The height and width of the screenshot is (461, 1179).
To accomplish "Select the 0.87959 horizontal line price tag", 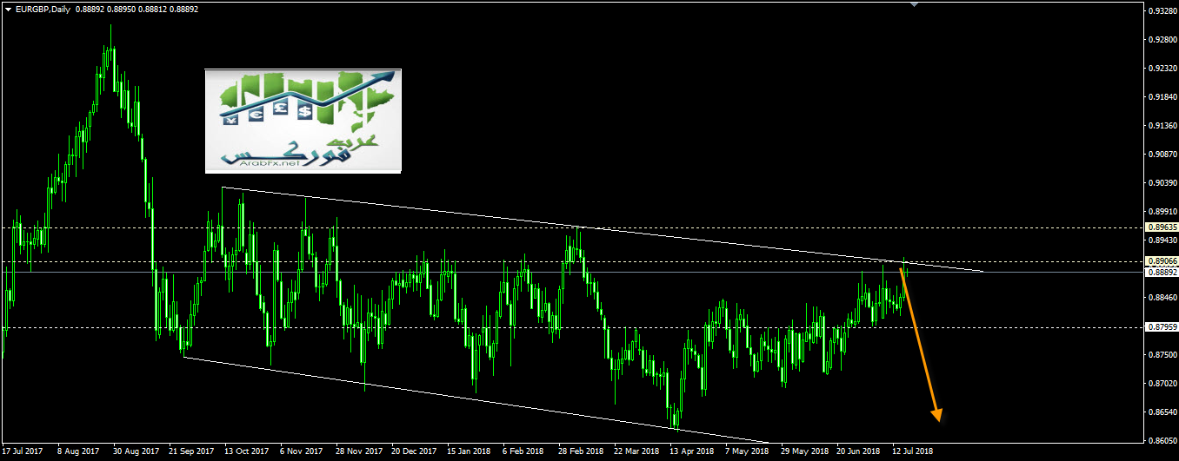I will [x=1162, y=327].
